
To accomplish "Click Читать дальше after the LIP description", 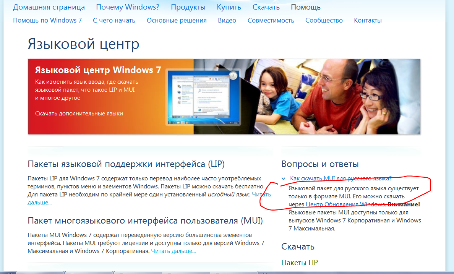I will coord(261,195).
